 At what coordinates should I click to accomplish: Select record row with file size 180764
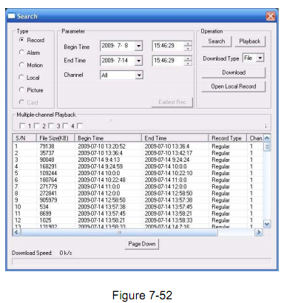pos(138,180)
